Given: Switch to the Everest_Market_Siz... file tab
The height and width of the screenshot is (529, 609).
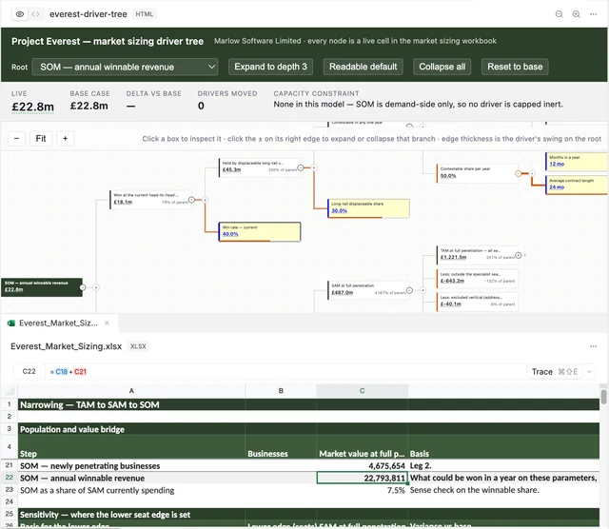Looking at the screenshot, I should tap(58, 323).
